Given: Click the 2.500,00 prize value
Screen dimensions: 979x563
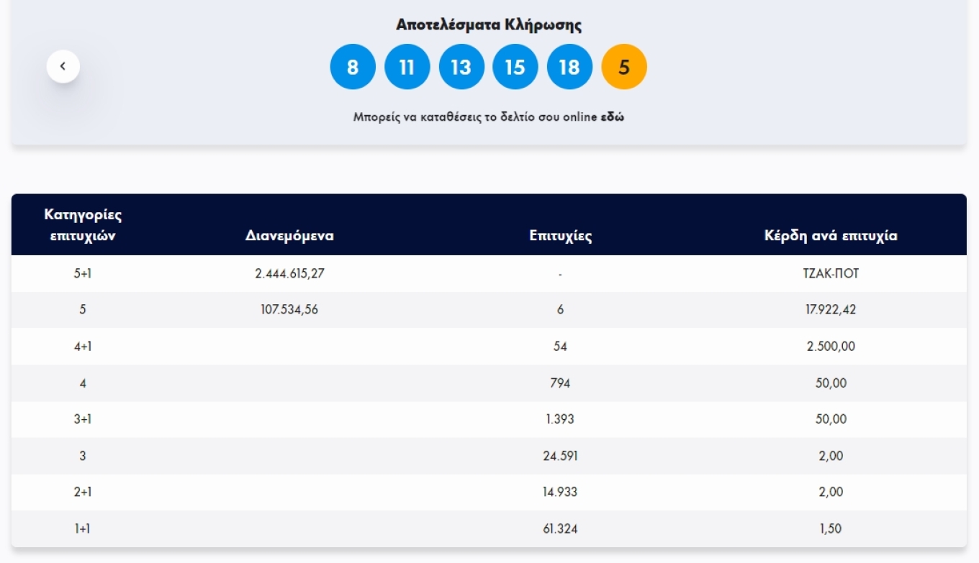Looking at the screenshot, I should (831, 347).
